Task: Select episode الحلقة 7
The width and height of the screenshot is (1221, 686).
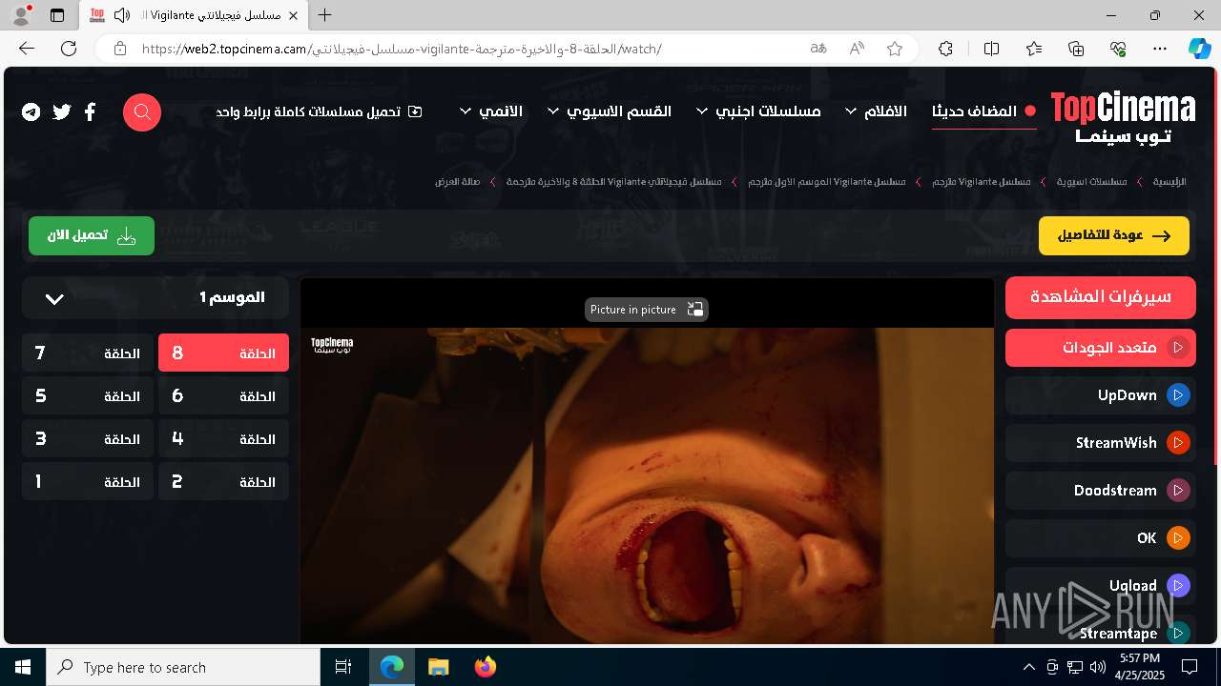Action: point(88,353)
